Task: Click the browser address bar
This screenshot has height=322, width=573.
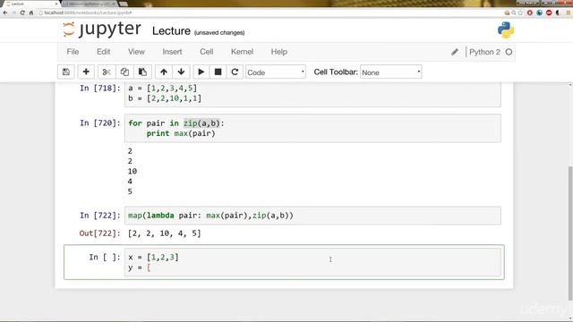Action: point(270,13)
